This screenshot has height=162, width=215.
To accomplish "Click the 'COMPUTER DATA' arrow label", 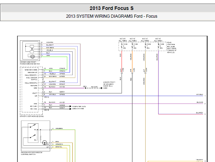I will click(79, 106).
